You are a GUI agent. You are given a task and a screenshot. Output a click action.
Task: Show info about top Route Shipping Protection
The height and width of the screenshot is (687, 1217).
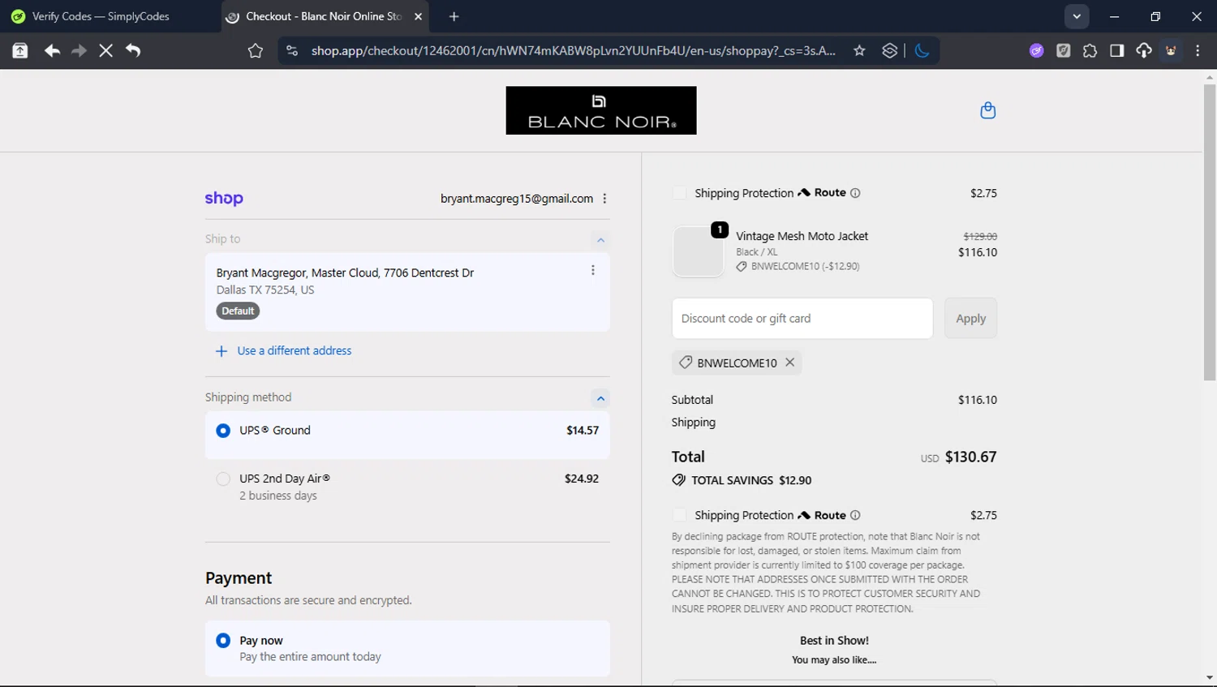click(855, 193)
